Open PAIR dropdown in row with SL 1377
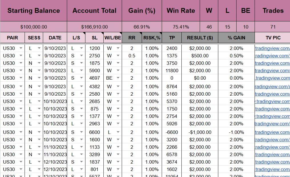 point(21,116)
